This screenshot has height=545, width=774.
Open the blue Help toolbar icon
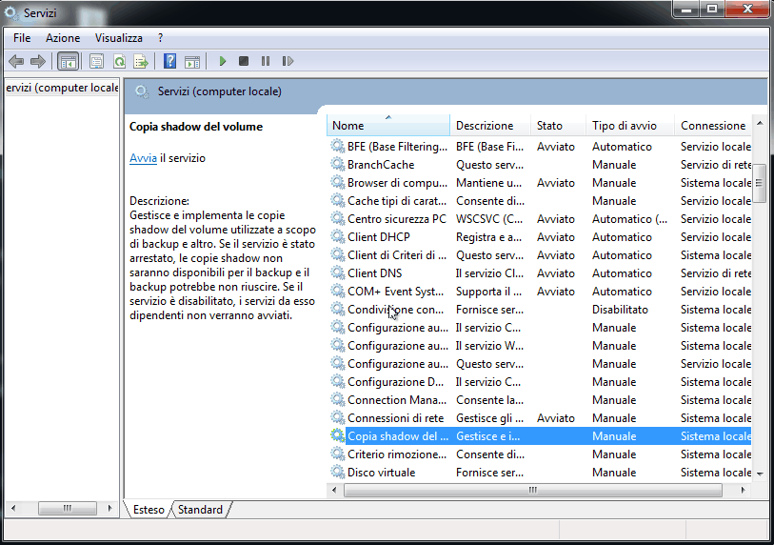pyautogui.click(x=169, y=61)
